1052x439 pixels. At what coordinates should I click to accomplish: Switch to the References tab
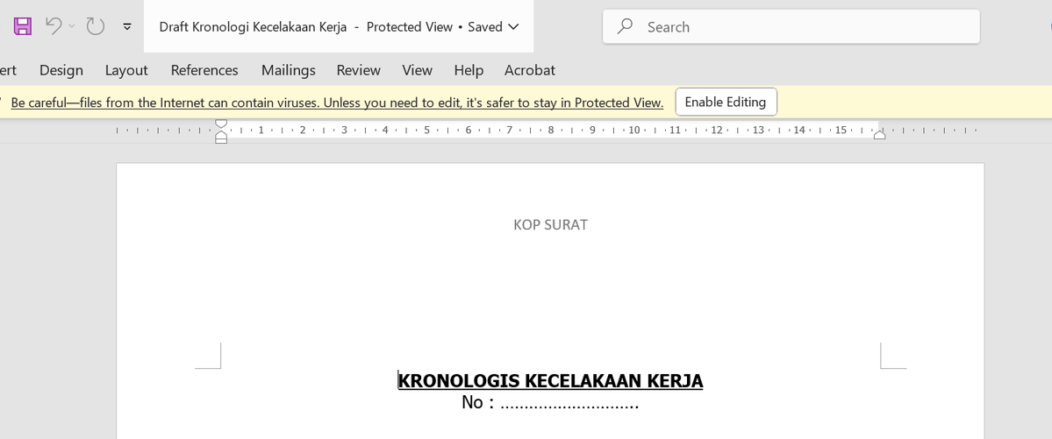(x=204, y=70)
